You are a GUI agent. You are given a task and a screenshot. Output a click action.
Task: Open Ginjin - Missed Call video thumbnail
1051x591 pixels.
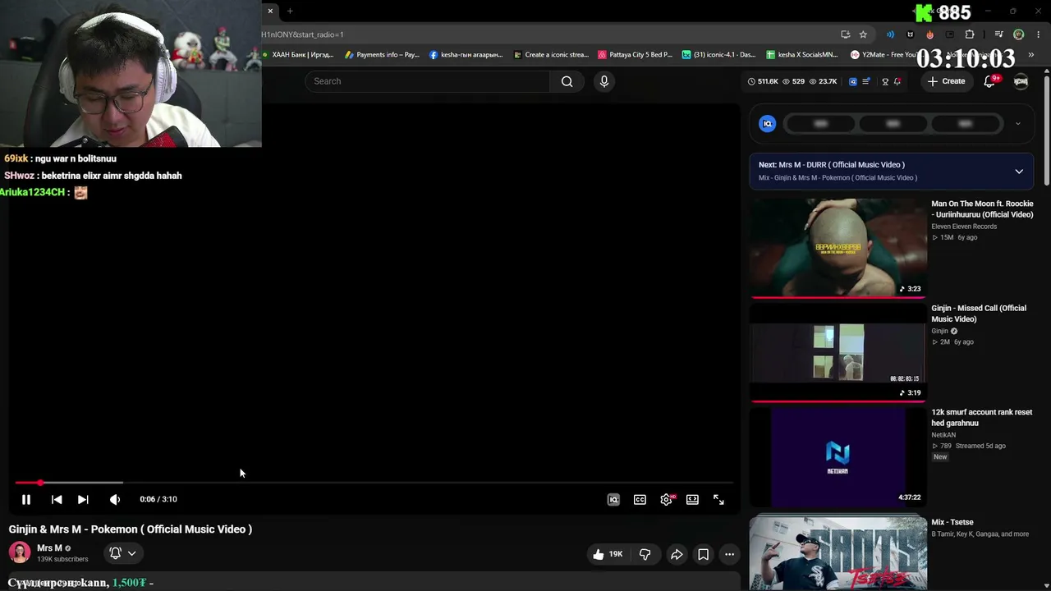[838, 351]
